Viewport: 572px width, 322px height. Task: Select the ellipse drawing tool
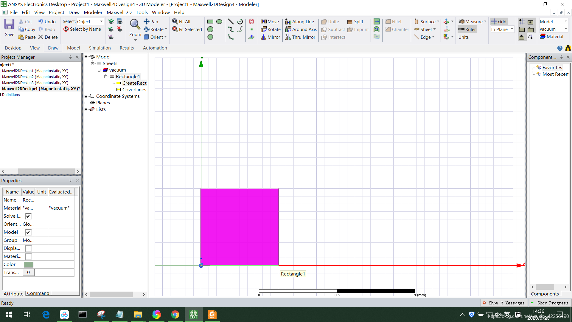[220, 21]
